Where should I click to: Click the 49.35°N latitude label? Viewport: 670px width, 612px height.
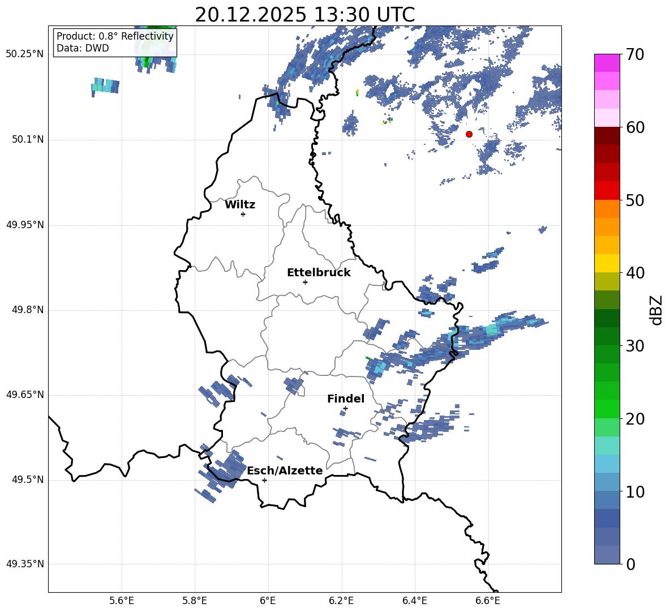click(25, 564)
